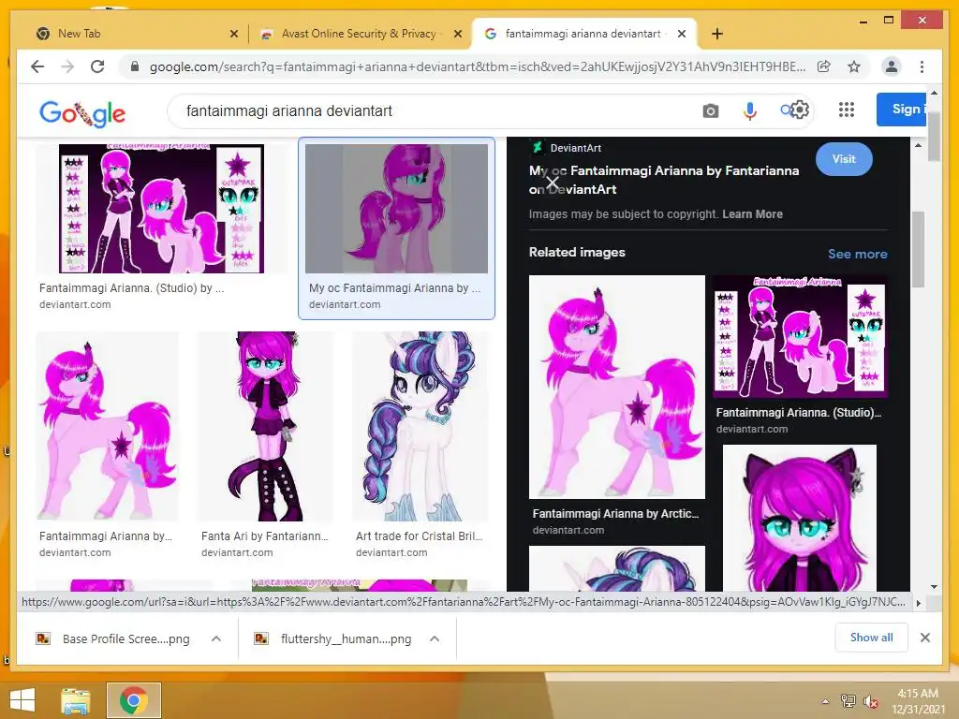Viewport: 959px width, 719px height.
Task: Open Art trade for Cristal Bril image
Action: point(420,426)
